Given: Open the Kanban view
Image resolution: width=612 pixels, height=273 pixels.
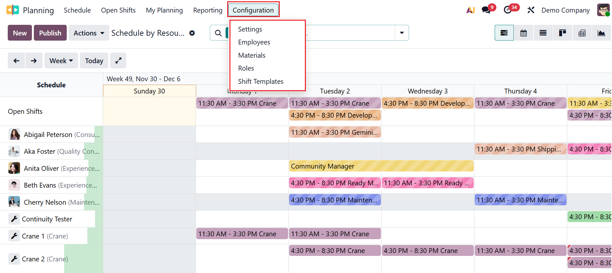Looking at the screenshot, I should [562, 33].
